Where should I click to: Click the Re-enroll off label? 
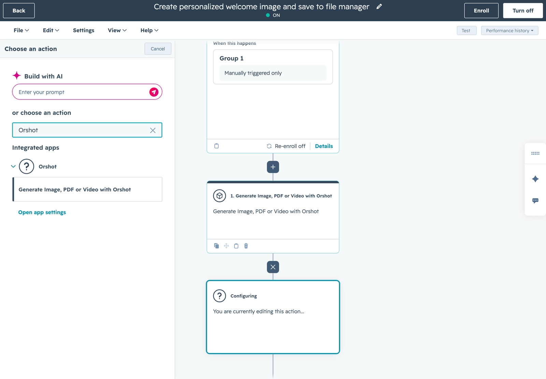tap(290, 146)
